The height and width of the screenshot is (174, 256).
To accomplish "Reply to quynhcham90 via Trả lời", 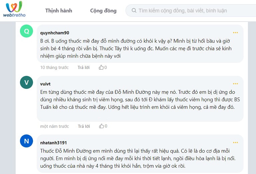I will pyautogui.click(x=84, y=68).
